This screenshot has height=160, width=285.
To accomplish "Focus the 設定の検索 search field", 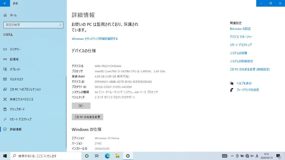I will tap(33, 25).
